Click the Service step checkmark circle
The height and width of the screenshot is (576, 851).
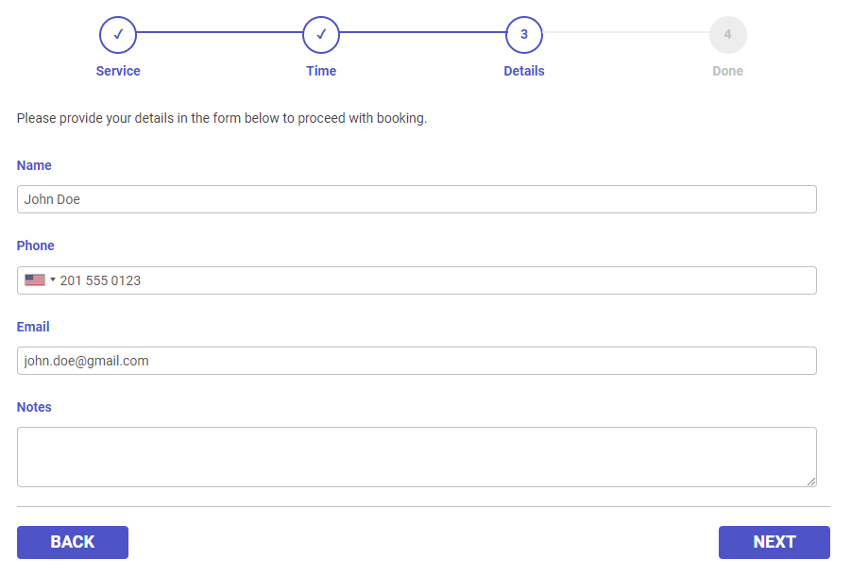pos(118,35)
